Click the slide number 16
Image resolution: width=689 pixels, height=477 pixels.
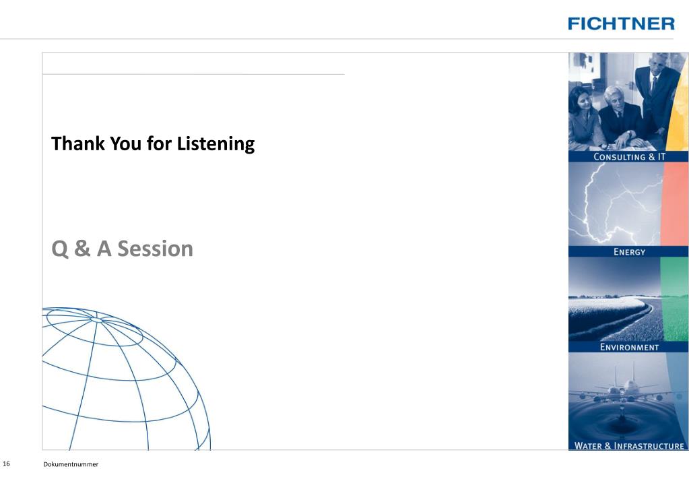6,464
